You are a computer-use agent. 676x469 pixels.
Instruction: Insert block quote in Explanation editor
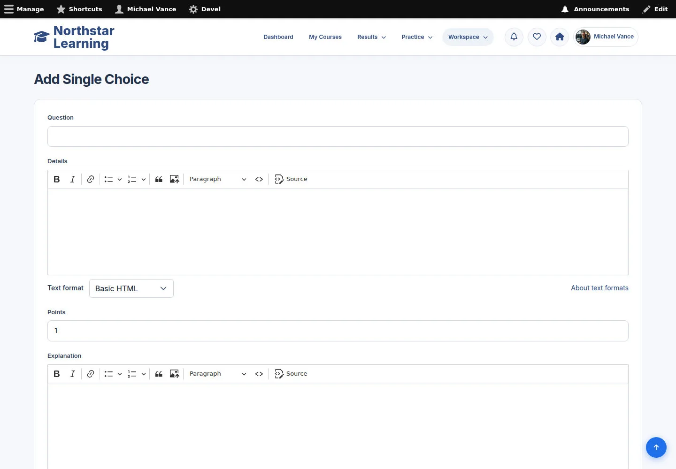tap(159, 374)
